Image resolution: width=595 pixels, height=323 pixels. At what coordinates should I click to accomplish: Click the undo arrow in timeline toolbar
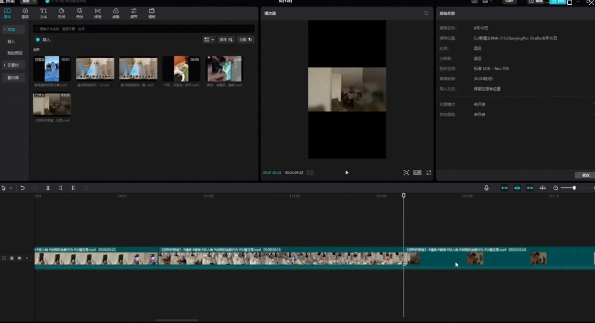point(23,188)
